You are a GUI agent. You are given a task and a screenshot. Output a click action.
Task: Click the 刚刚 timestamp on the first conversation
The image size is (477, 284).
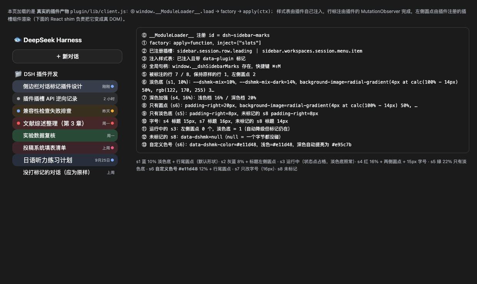tap(106, 87)
